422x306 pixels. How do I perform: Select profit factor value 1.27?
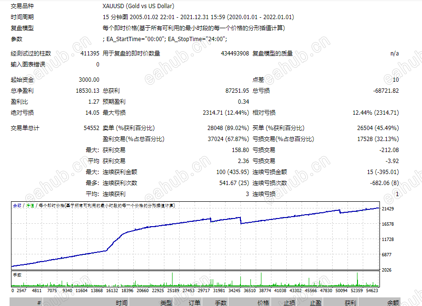click(x=94, y=102)
